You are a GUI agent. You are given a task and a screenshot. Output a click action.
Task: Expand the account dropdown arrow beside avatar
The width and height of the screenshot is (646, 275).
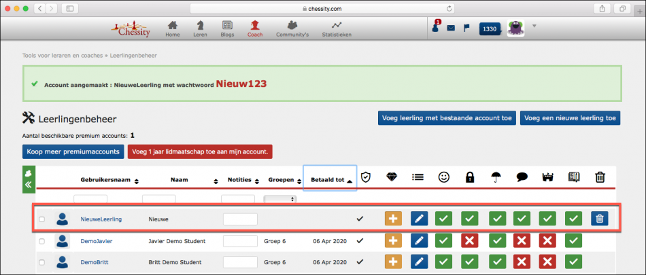pos(534,26)
